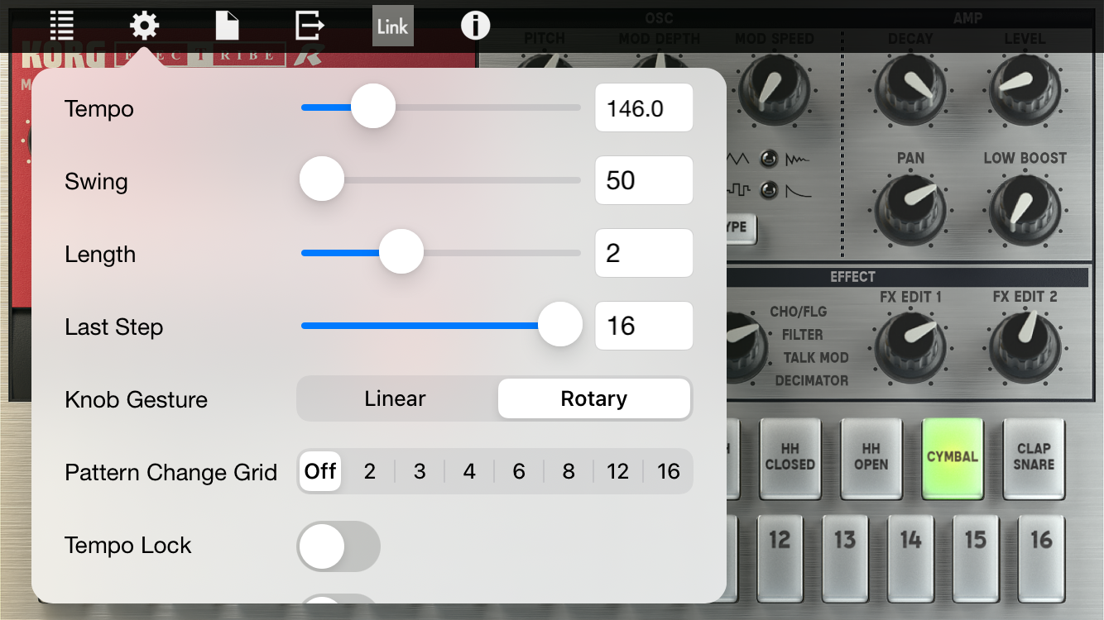Open the info icon
The width and height of the screenshot is (1104, 620).
[475, 26]
